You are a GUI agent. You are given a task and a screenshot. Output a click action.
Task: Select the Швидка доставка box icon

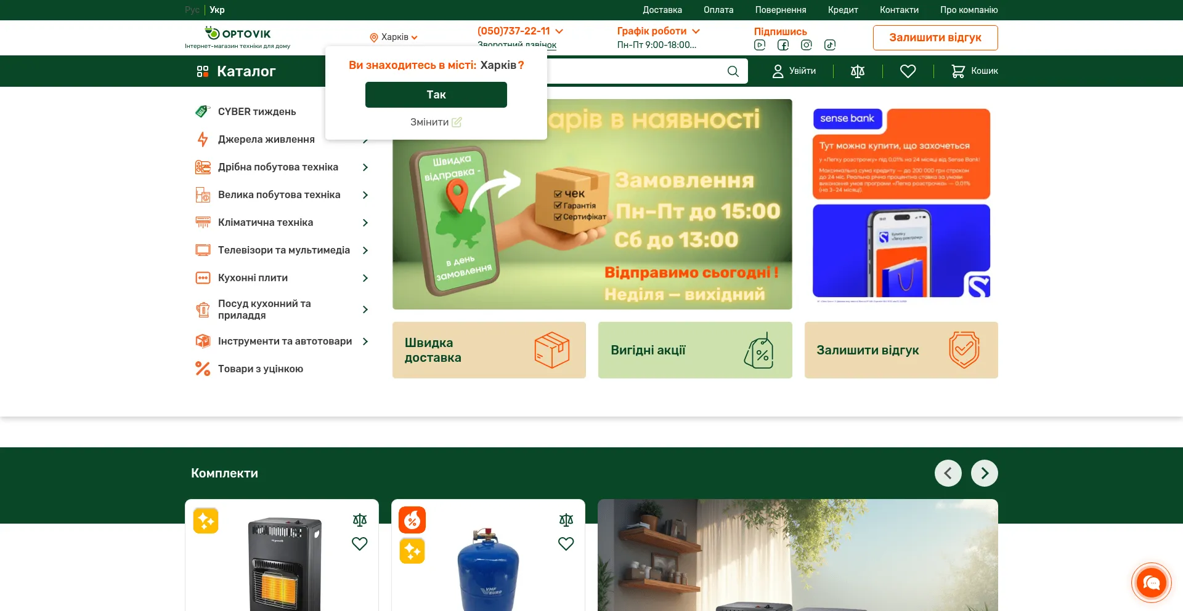552,350
